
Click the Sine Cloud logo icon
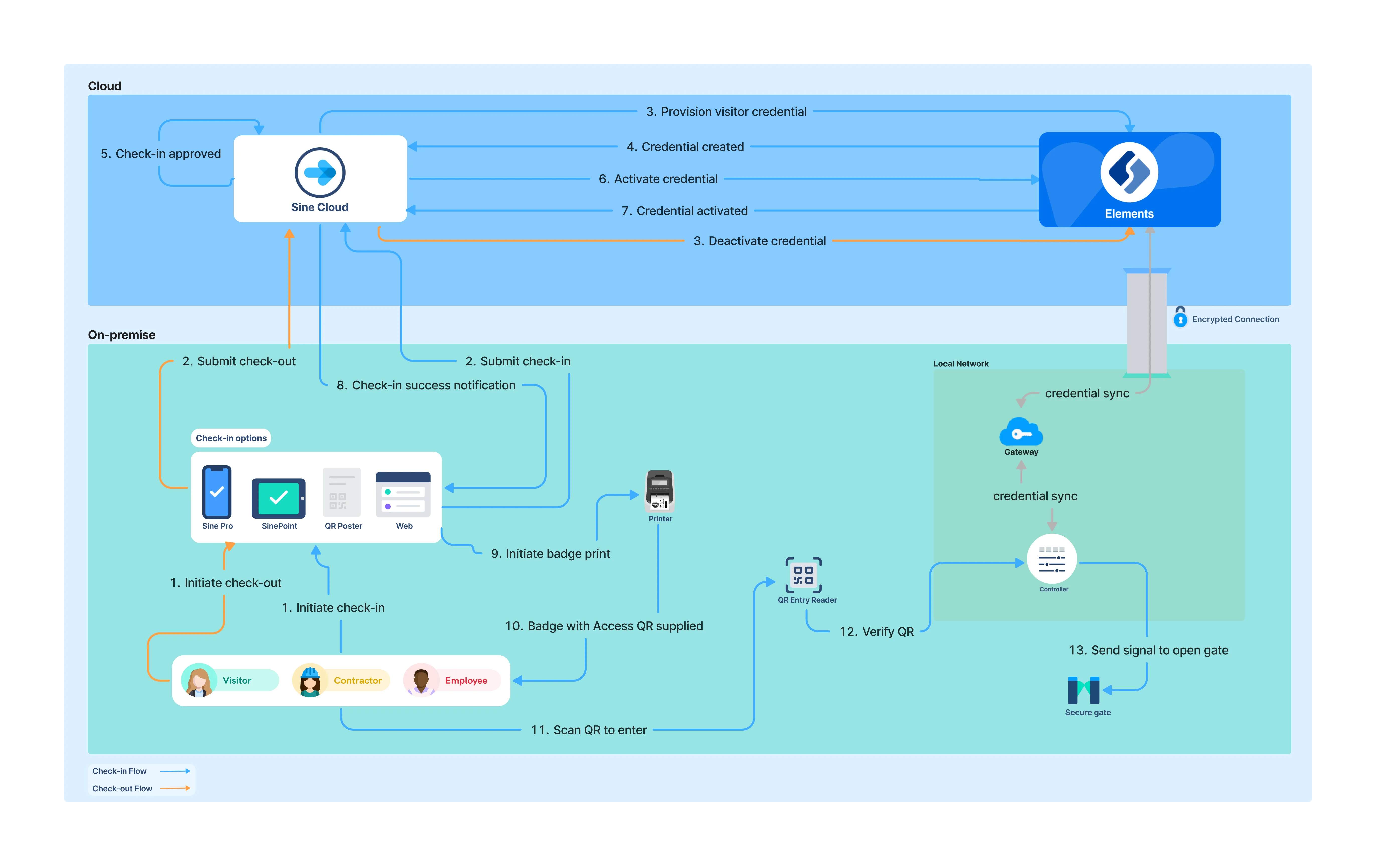319,172
